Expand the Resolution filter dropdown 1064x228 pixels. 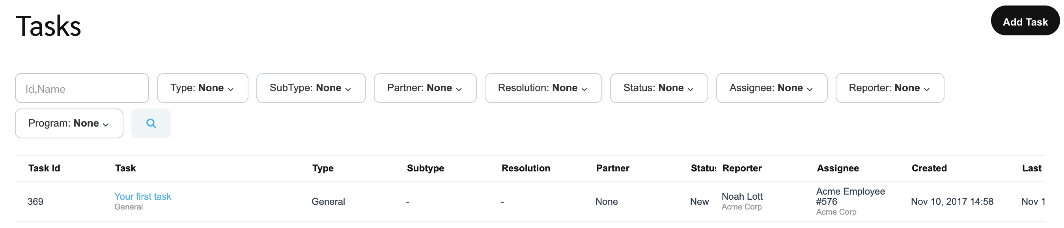pyautogui.click(x=543, y=88)
